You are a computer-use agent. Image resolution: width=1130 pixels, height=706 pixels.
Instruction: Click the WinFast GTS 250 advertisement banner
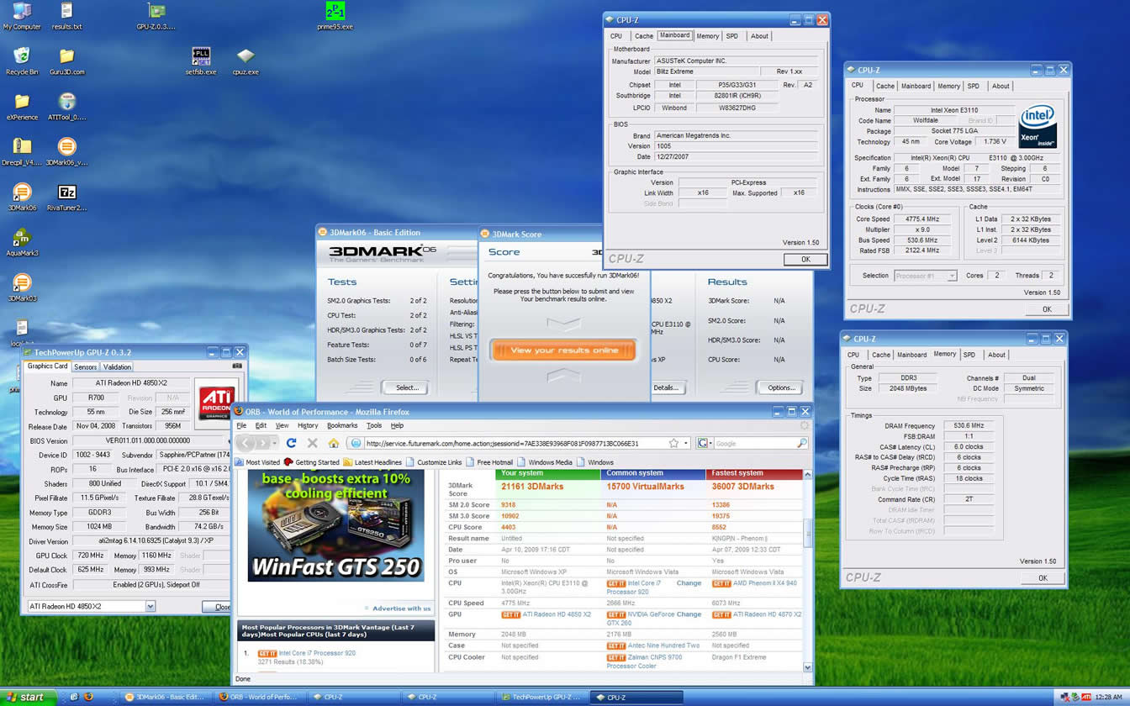coord(335,526)
